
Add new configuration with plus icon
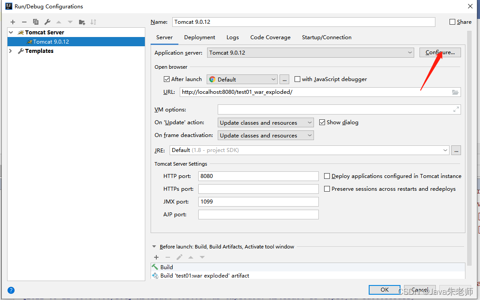coord(13,22)
